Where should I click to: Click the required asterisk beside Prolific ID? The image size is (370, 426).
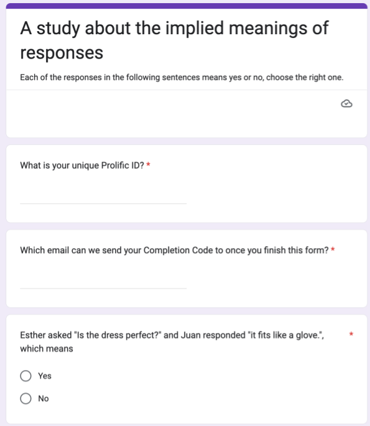tap(149, 164)
